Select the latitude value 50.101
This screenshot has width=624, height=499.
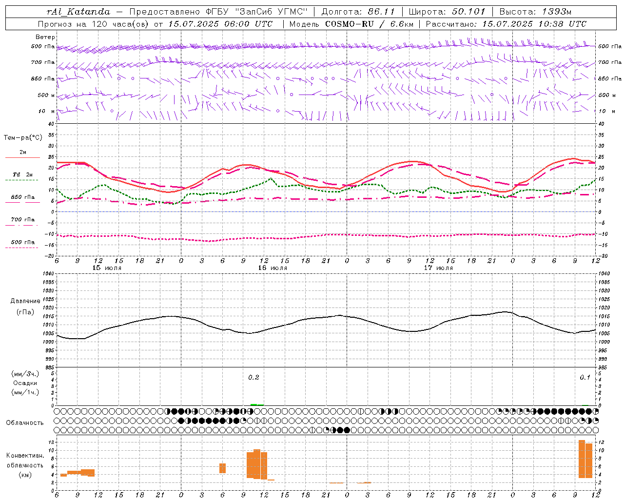point(468,12)
